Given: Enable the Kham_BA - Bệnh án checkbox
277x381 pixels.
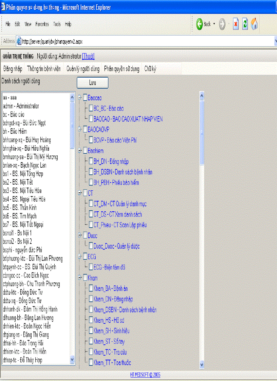Looking at the screenshot, I should point(91,288).
